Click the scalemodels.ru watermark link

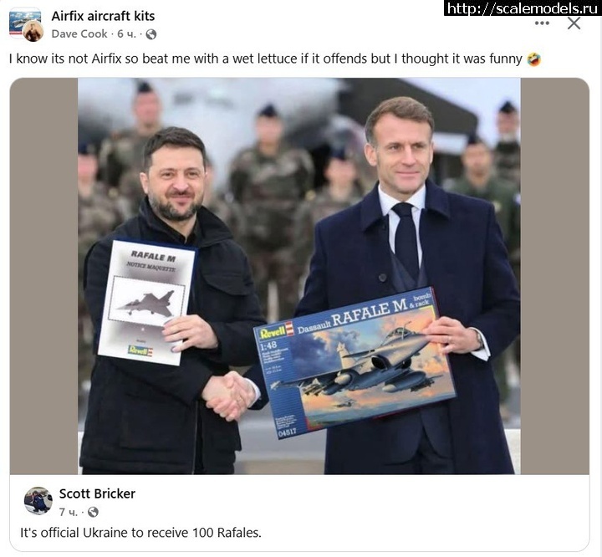coord(523,8)
